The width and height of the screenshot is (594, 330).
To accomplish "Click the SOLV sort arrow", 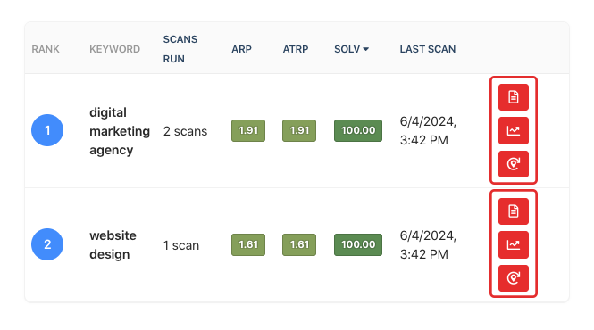I will (366, 49).
